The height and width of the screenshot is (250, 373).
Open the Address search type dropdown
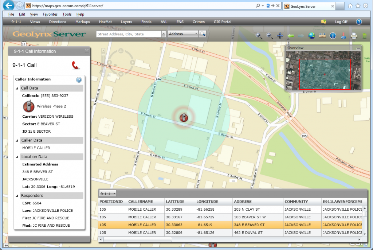[183, 34]
